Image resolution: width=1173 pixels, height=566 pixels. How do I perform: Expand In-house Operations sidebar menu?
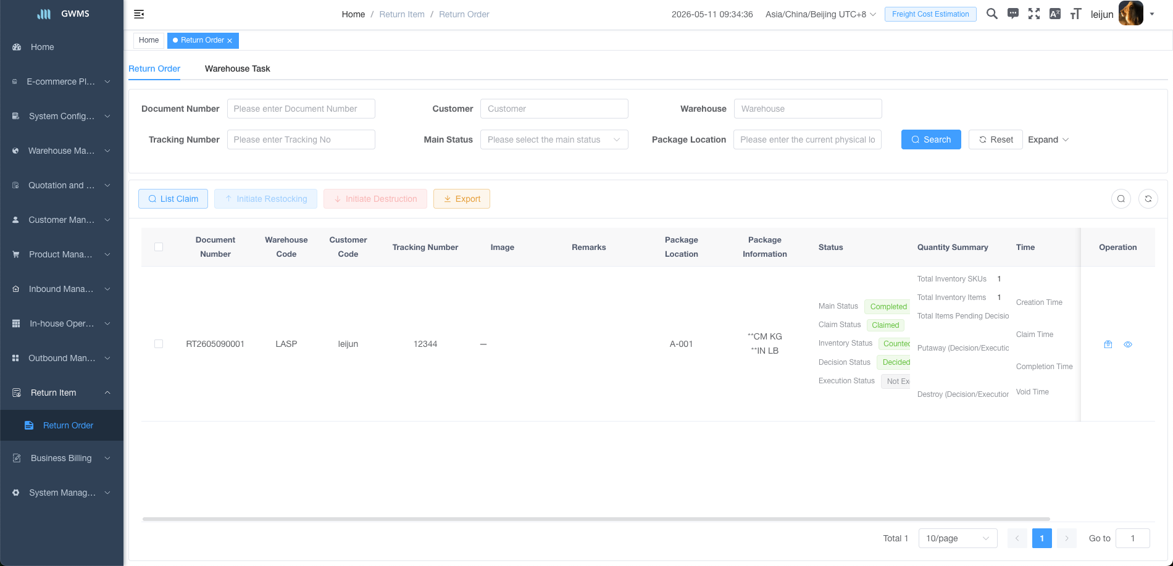(x=62, y=323)
